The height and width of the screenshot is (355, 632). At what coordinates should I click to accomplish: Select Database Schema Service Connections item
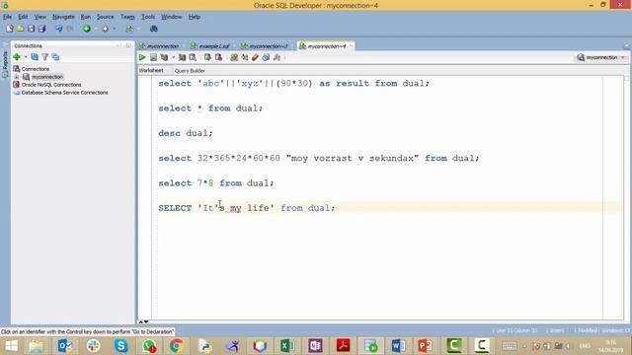64,93
